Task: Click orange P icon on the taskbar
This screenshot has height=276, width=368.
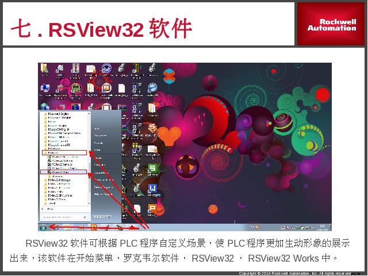Action: [94, 227]
